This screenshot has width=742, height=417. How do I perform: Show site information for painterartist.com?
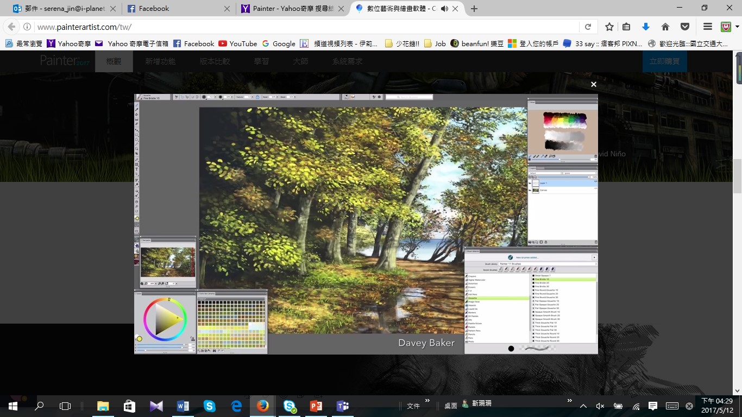(x=27, y=27)
